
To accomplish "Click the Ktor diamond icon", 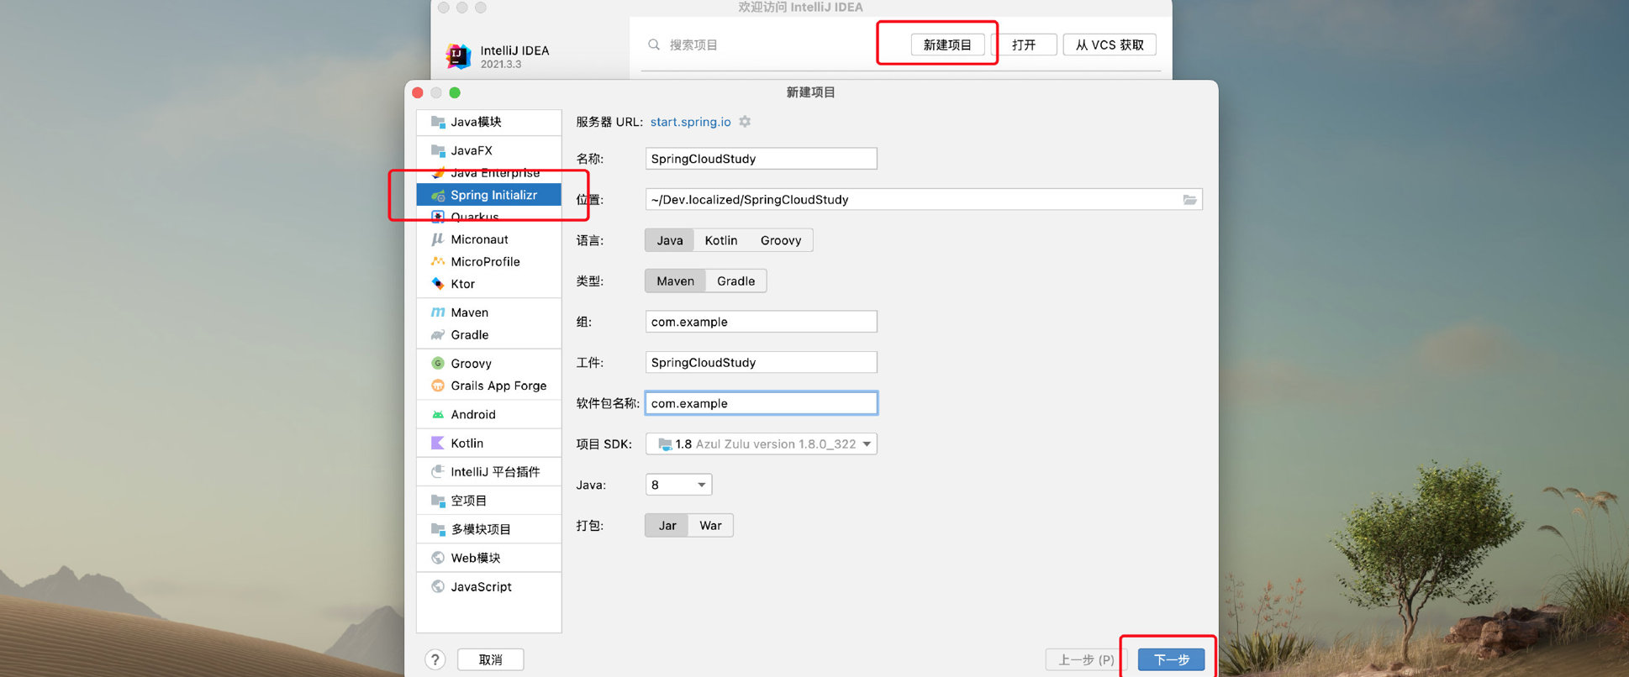I will [438, 284].
